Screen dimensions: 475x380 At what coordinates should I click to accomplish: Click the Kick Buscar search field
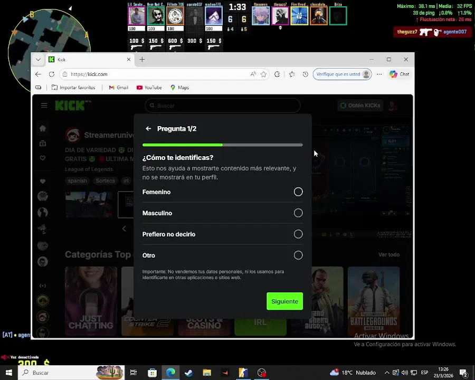223,106
